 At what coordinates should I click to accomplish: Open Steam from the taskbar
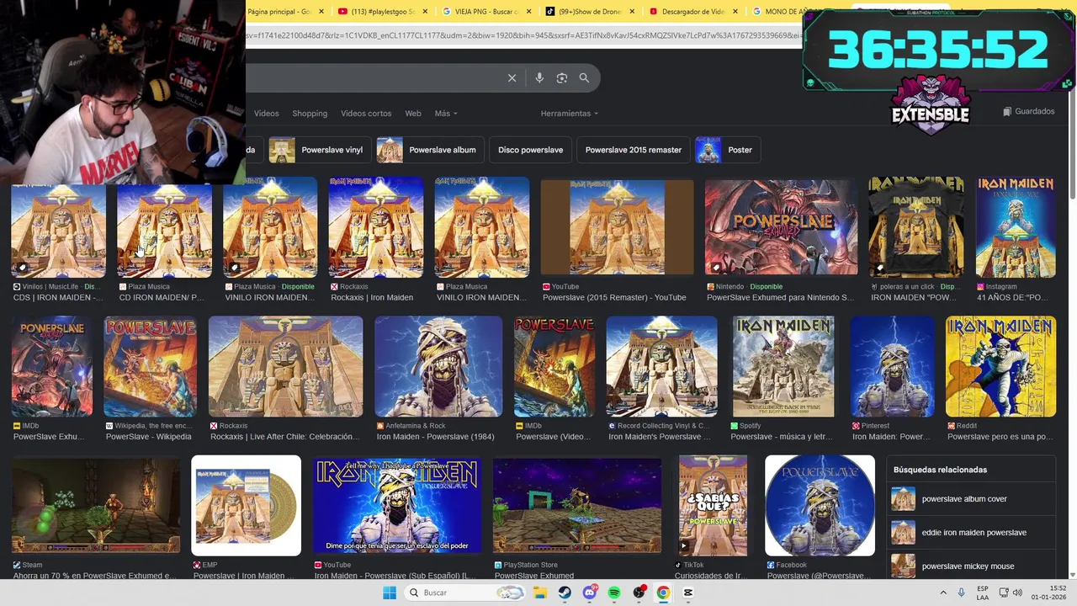565,593
